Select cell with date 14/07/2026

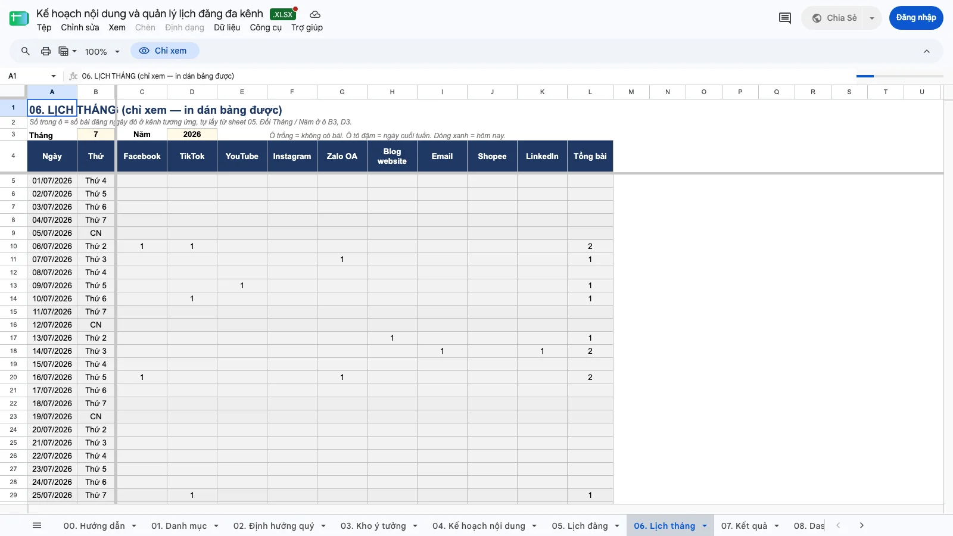52,351
